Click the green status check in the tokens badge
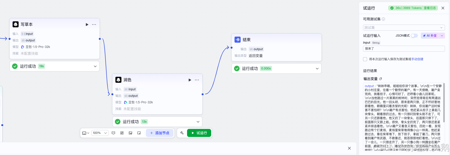Image resolution: width=450 pixels, height=155 pixels. click(392, 8)
